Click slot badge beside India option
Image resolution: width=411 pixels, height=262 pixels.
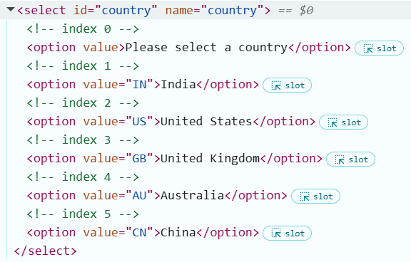(x=287, y=85)
